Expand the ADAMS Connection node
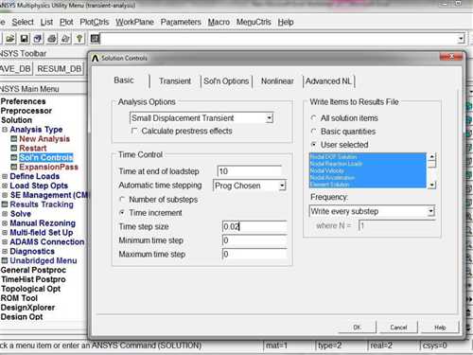This screenshot has height=355, width=473. [x=5, y=242]
